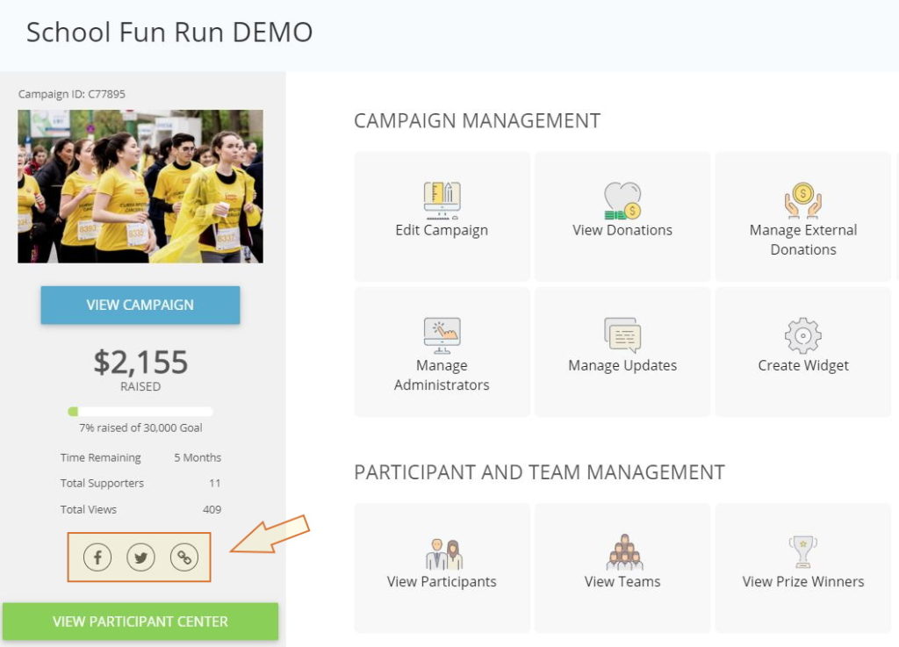
Task: Share the campaign on Facebook
Action: (97, 557)
